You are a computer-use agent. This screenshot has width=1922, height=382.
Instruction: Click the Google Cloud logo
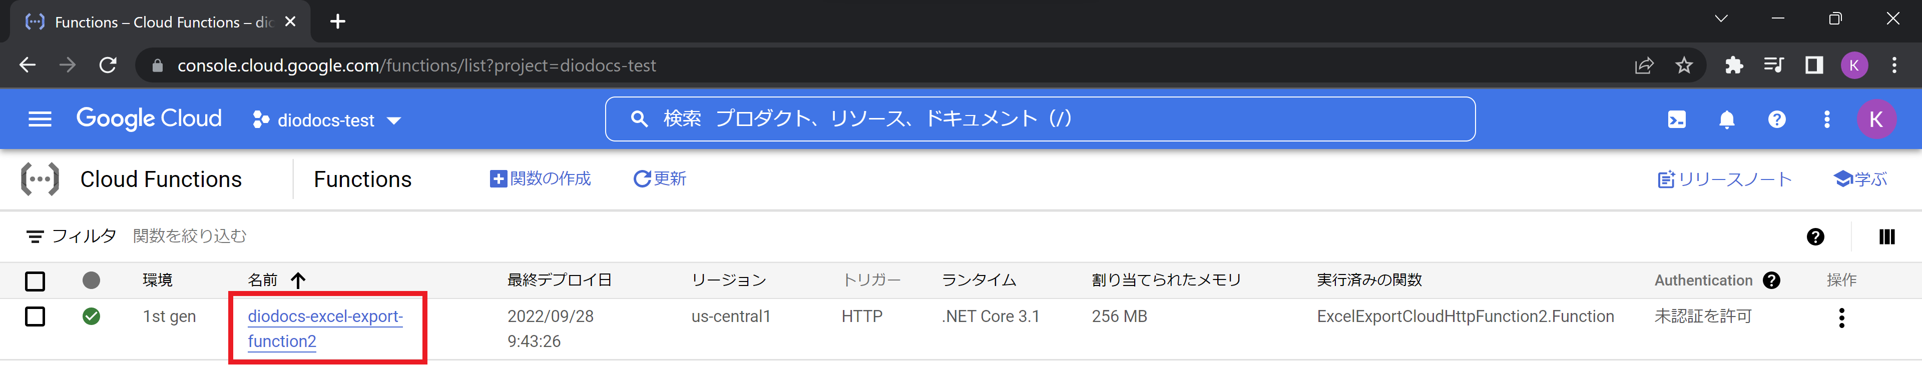[x=149, y=118]
